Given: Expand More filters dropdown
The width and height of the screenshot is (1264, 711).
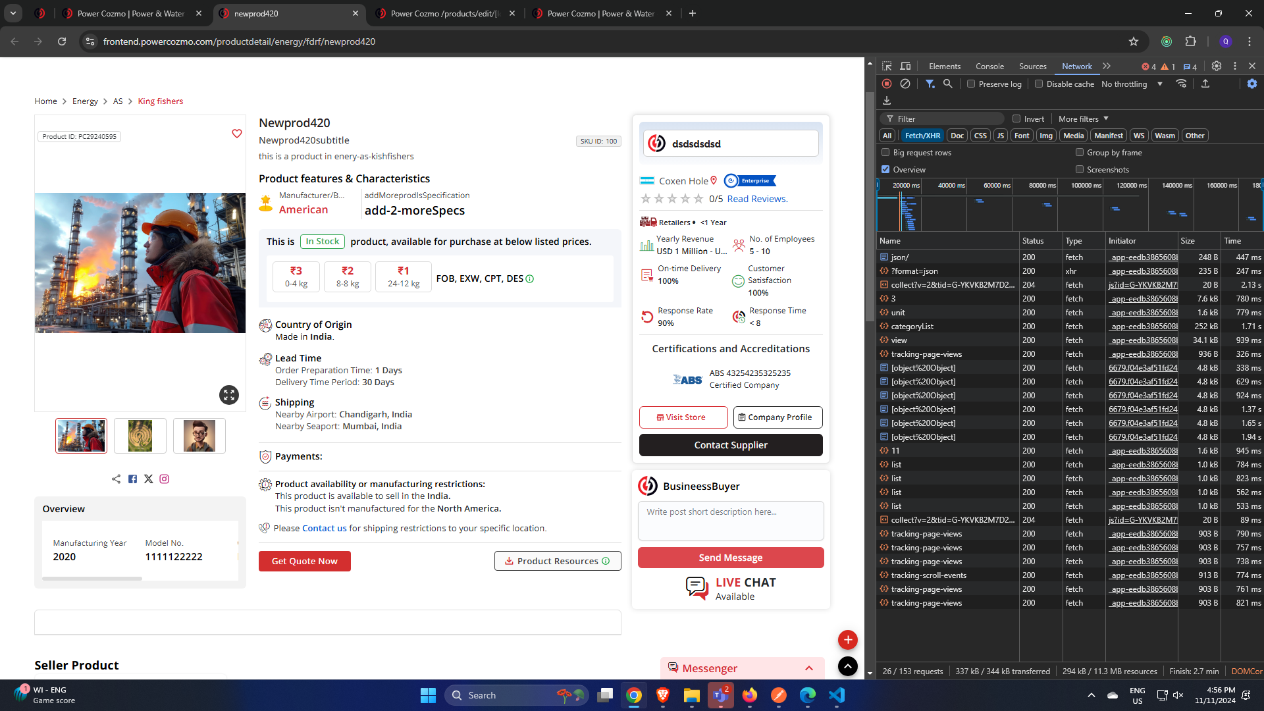Looking at the screenshot, I should 1084,119.
